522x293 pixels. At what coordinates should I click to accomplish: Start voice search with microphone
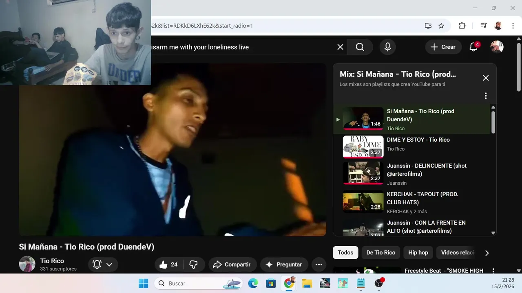pyautogui.click(x=387, y=47)
